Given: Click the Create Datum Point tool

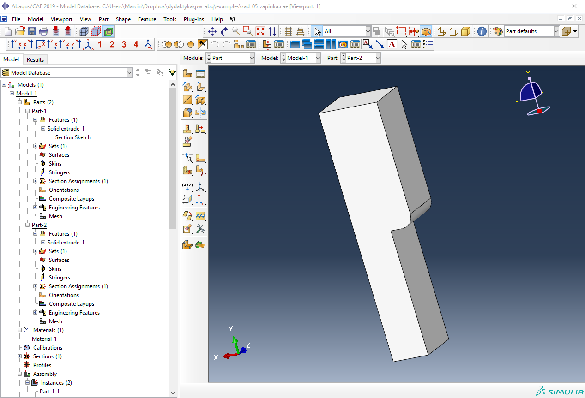Looking at the screenshot, I should click(187, 186).
